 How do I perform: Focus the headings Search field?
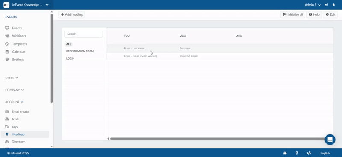83,34
